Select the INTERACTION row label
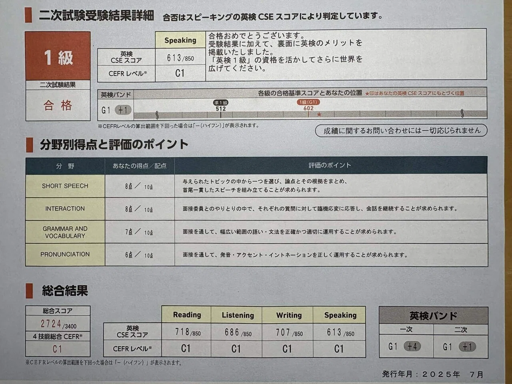 tap(65, 209)
